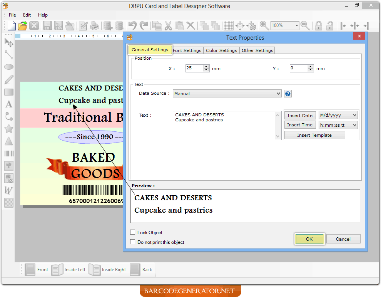
Task: Close the Text Properties dialog
Action: [359, 36]
